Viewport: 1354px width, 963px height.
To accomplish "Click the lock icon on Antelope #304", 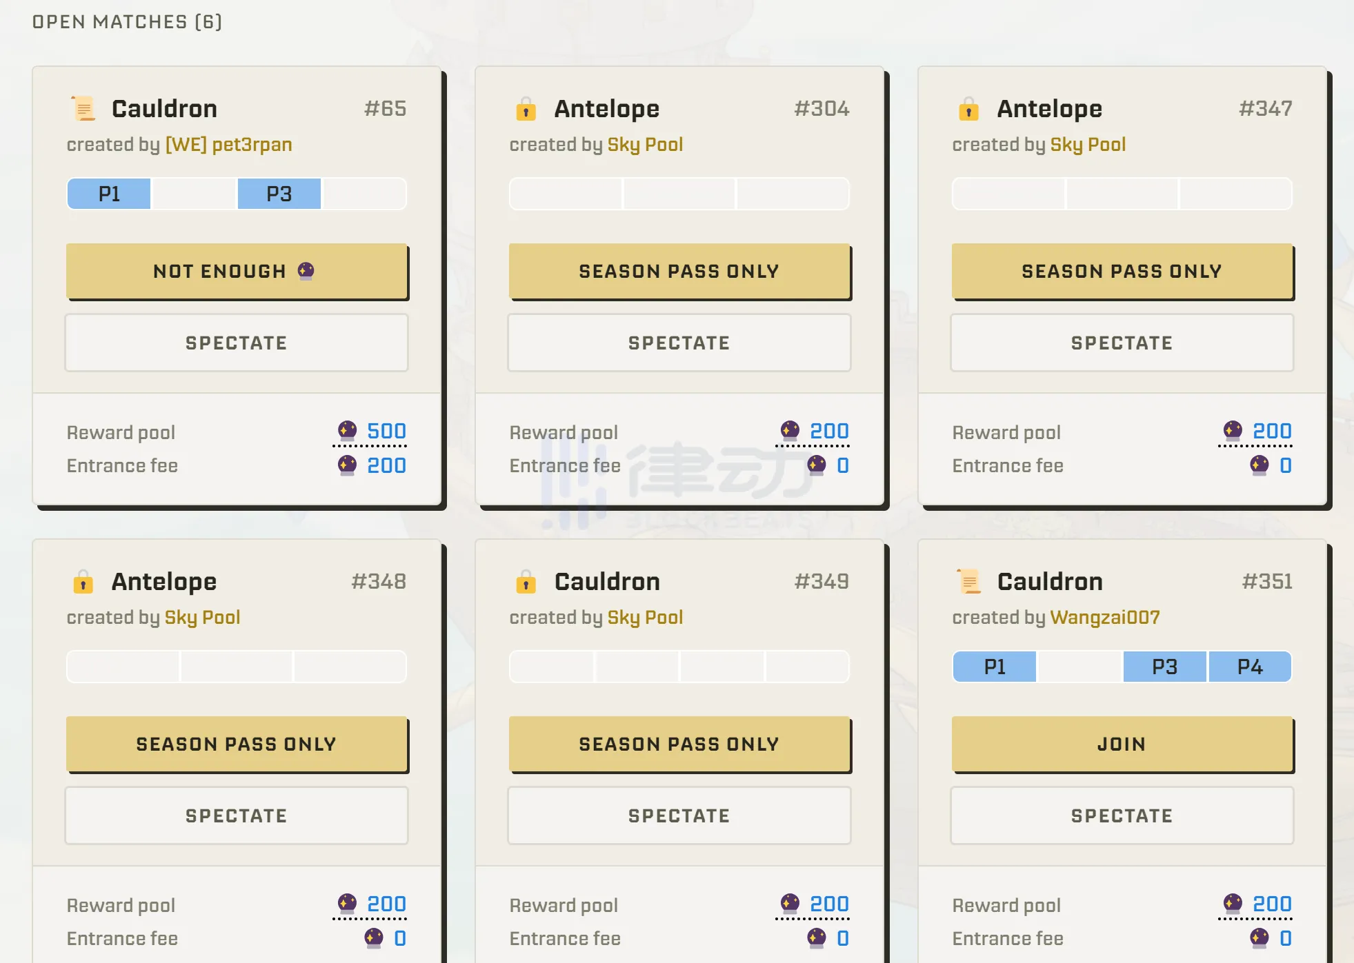I will (x=526, y=109).
